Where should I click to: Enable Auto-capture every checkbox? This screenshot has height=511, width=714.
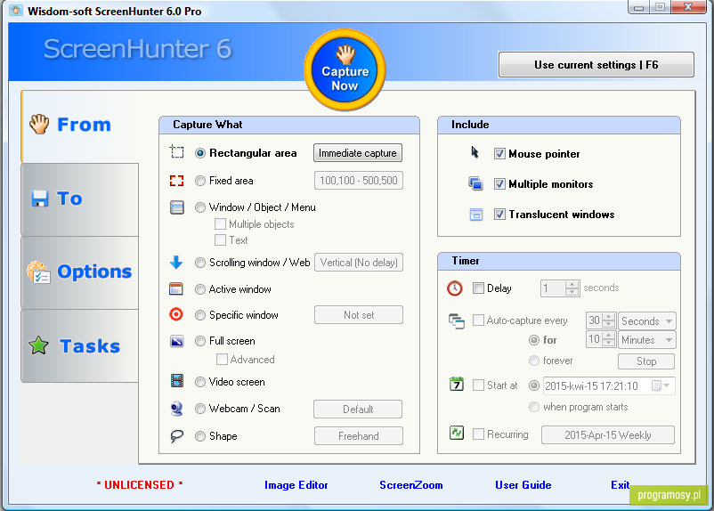pos(478,320)
